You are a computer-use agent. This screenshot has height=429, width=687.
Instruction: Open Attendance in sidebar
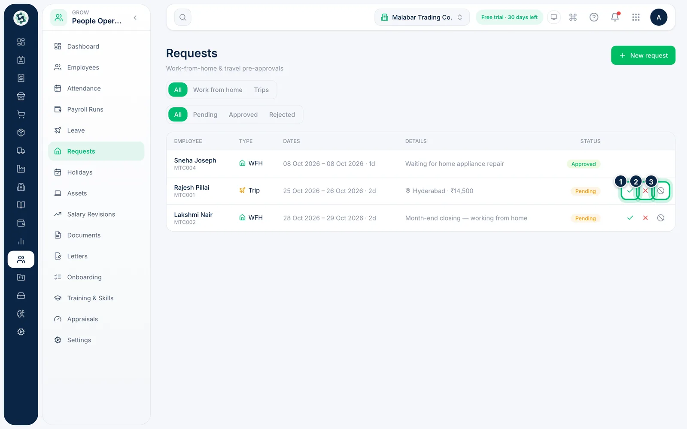[x=96, y=88]
